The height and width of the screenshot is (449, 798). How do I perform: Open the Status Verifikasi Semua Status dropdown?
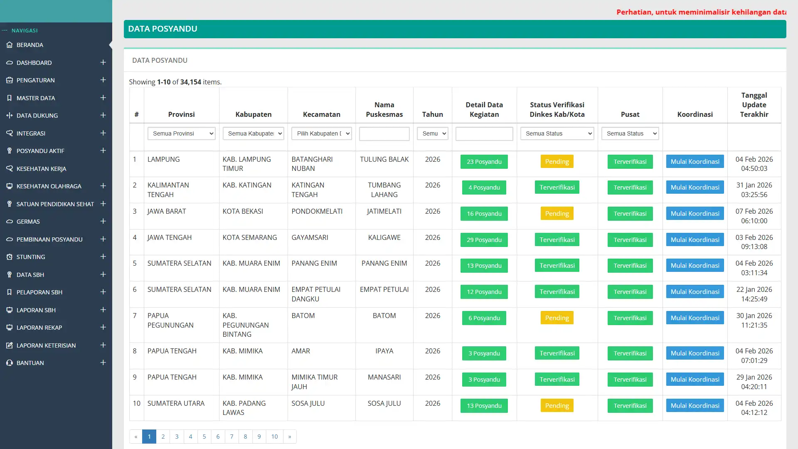click(x=557, y=133)
